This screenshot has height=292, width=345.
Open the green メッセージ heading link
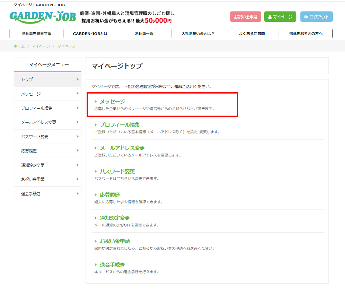pos(112,102)
